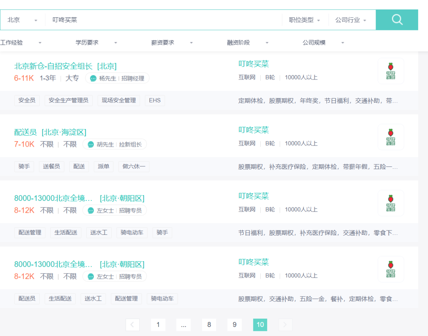Expand the 北京 city dropdown
Screen dimensions: 428x336
pos(22,20)
